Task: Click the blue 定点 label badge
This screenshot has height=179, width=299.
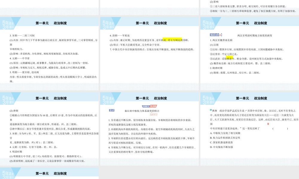Action: tap(112, 110)
